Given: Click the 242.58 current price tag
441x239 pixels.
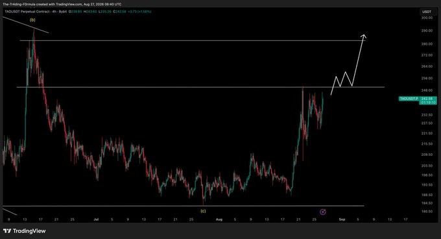Looking at the screenshot, I should 428,101.
